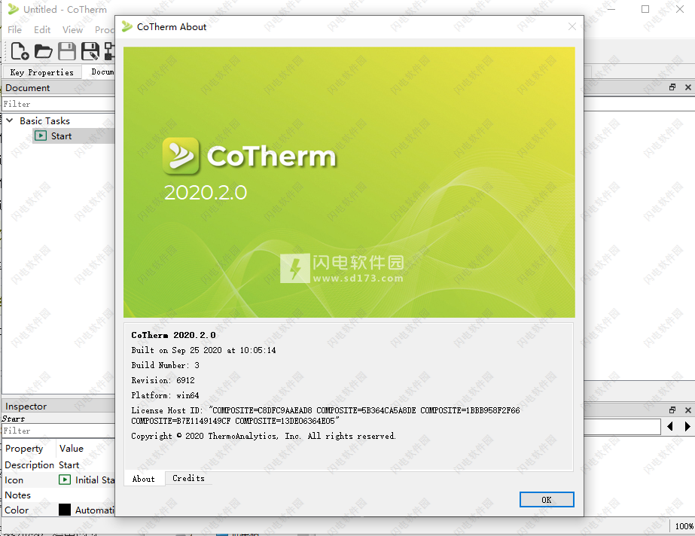
Task: Click the Start value beside Description
Action: point(69,464)
